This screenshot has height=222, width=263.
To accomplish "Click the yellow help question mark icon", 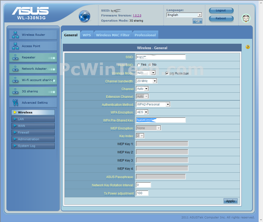I will pos(248,47).
